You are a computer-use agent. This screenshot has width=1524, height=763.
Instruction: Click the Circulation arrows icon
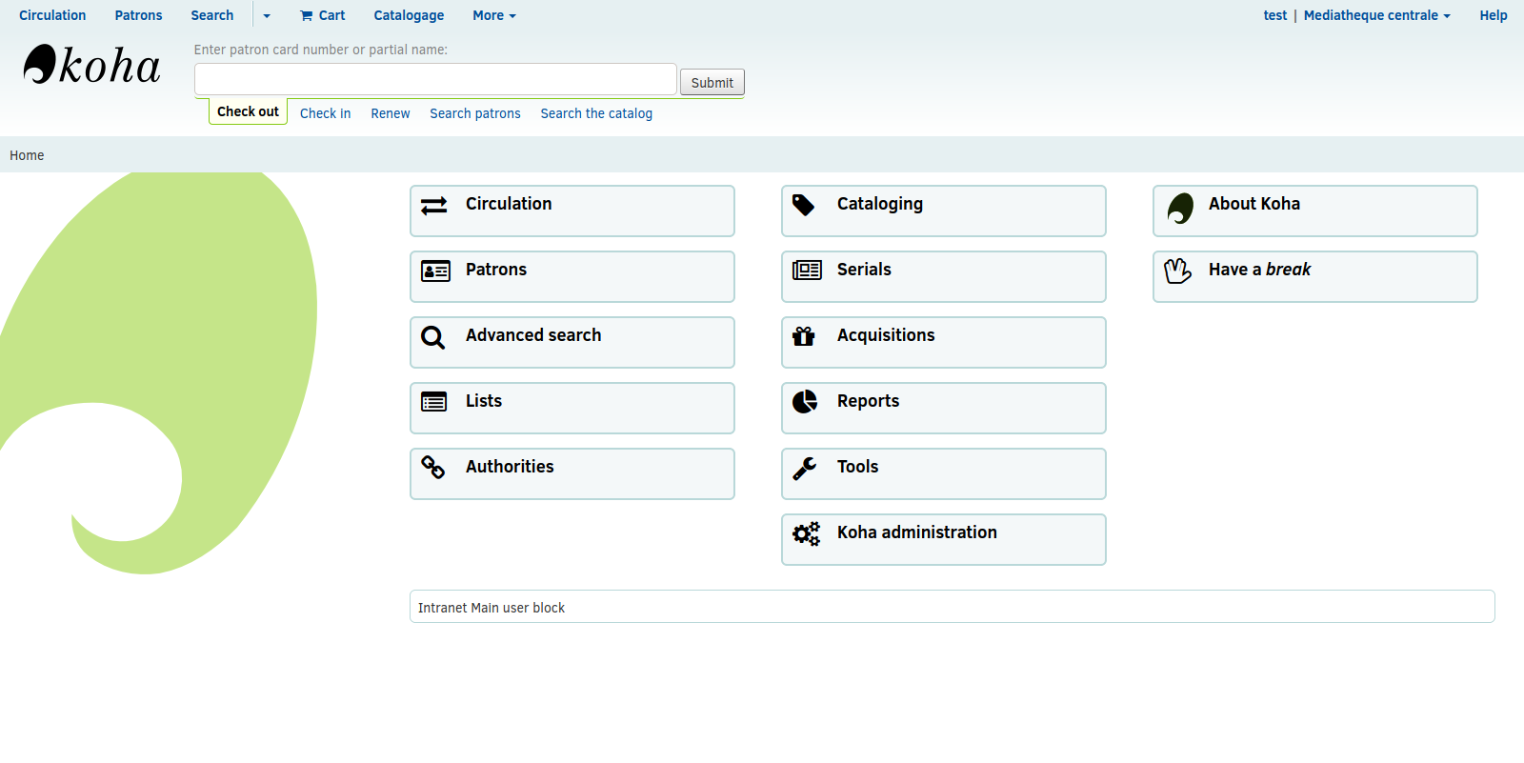(434, 206)
